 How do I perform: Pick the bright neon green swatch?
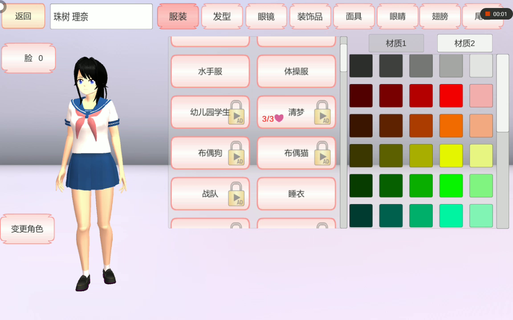coord(451,186)
